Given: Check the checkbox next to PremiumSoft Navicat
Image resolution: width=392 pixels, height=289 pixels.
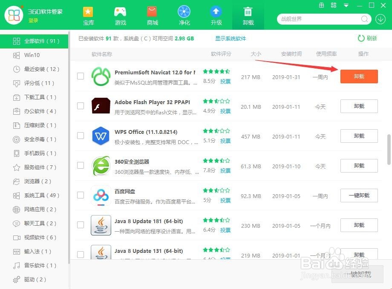Looking at the screenshot, I should (x=80, y=76).
